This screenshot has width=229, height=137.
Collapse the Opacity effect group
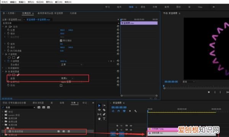coord(3,54)
